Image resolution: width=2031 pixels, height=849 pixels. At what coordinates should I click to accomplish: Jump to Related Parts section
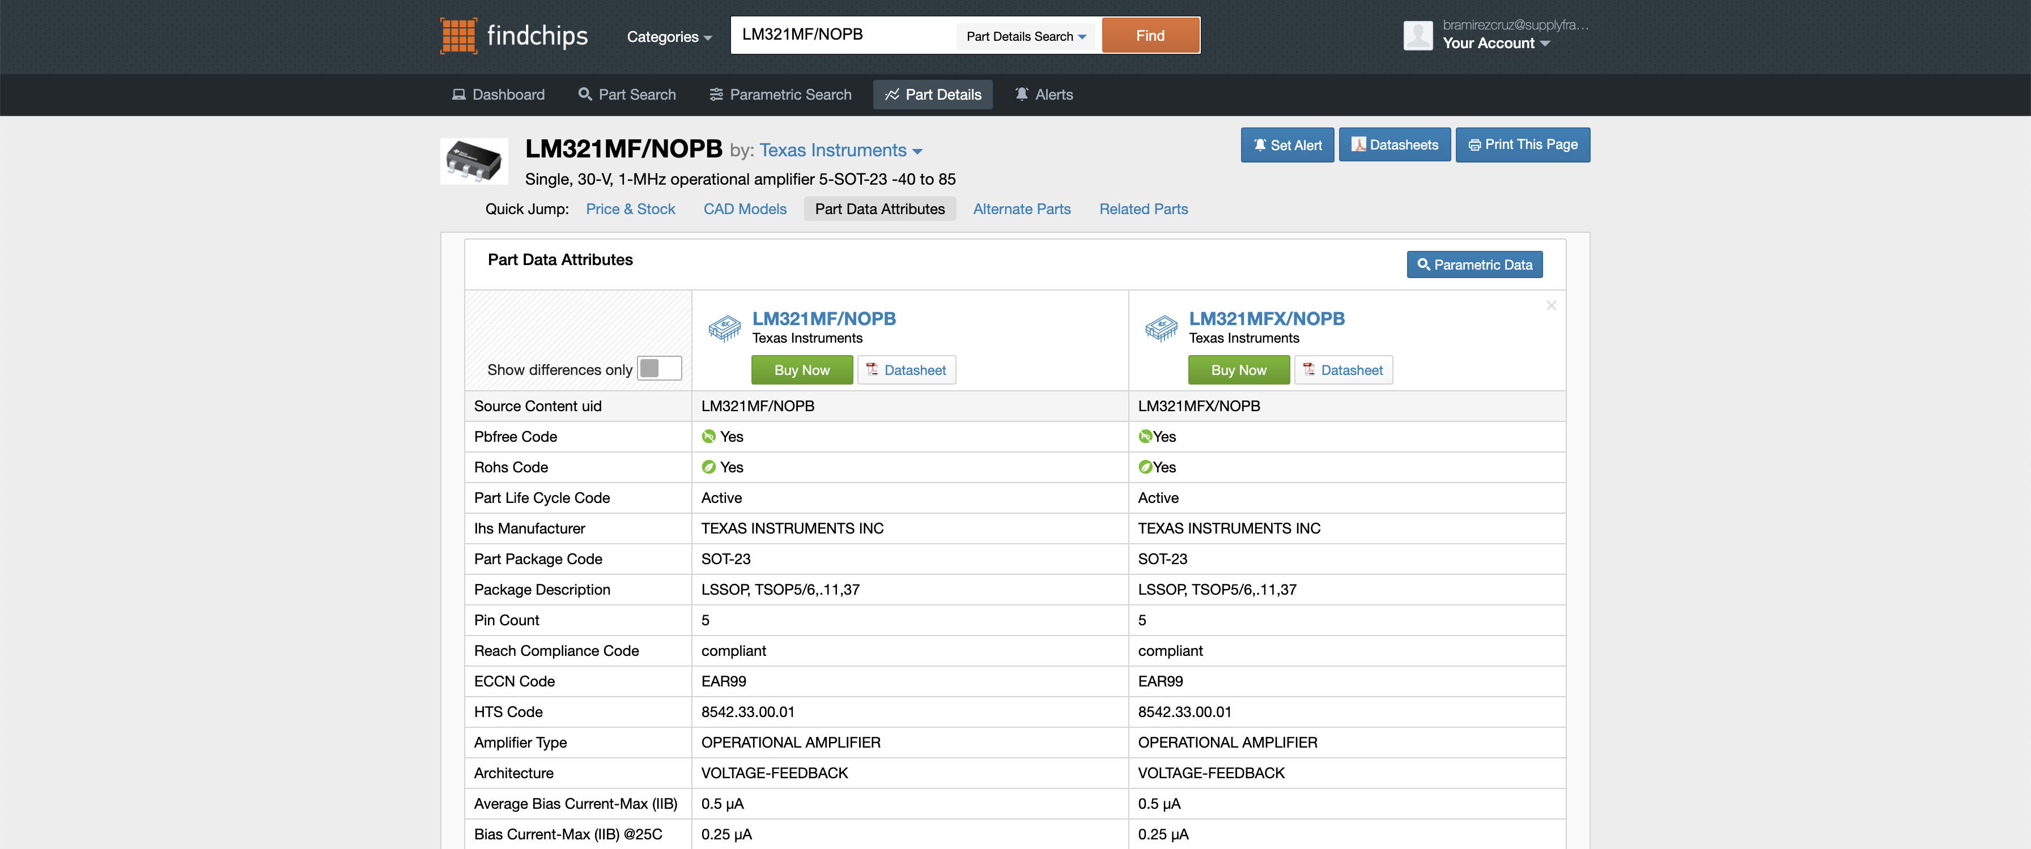(x=1143, y=209)
